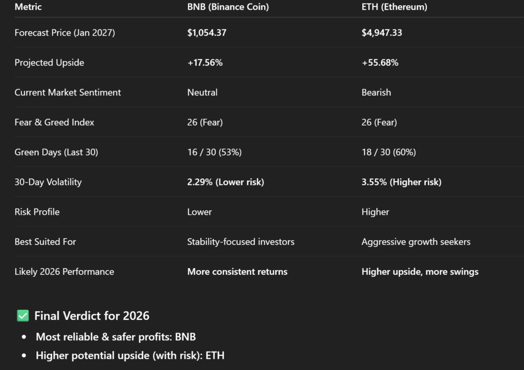Click the 2.29% (Lower risk) volatility cell
Screen dimensions: 524x370
pyautogui.click(x=226, y=182)
